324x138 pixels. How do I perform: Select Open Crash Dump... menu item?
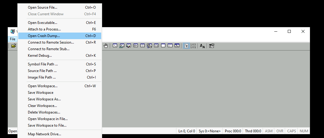[60, 36]
